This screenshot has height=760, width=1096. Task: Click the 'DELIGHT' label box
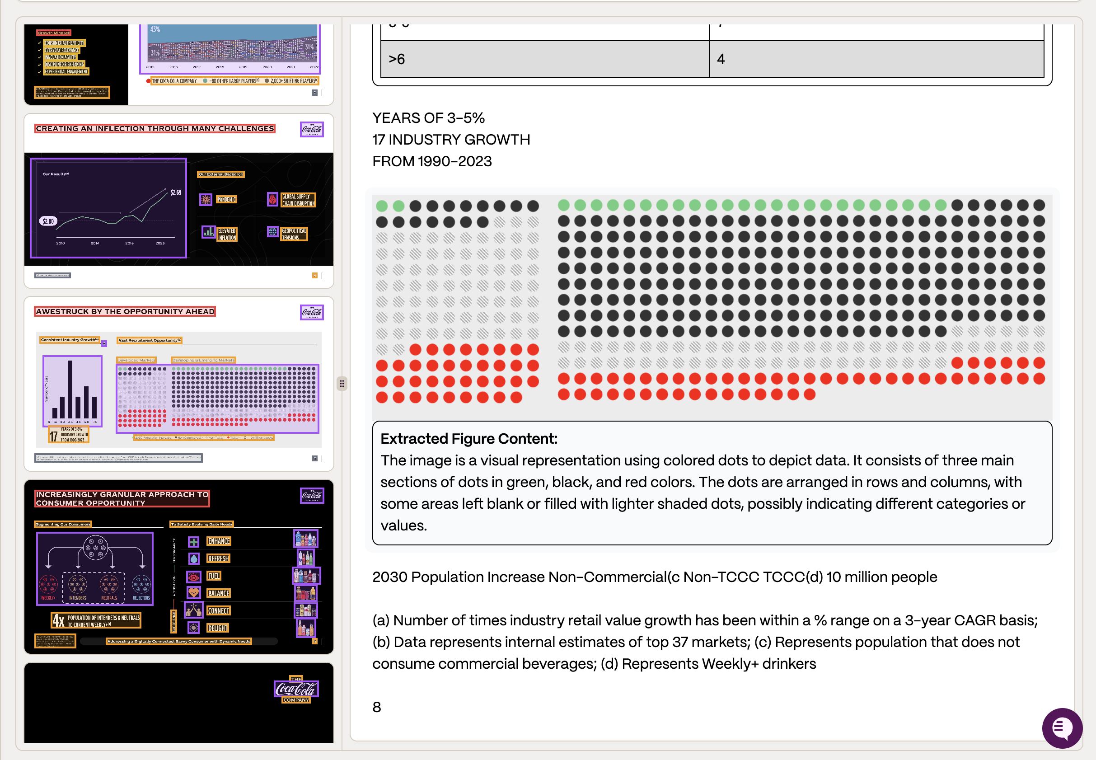pyautogui.click(x=218, y=628)
